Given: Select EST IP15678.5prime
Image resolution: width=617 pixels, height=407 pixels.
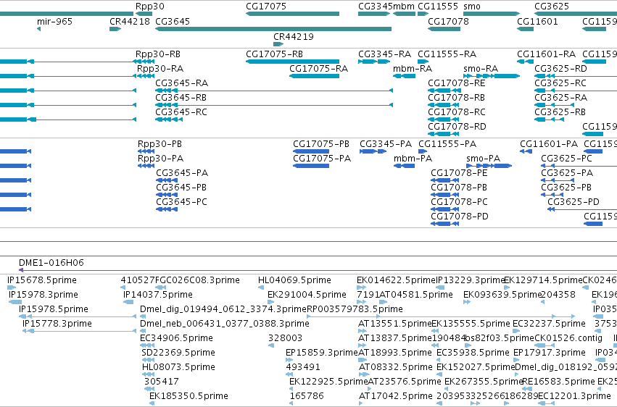Looking at the screenshot, I should tap(42, 280).
